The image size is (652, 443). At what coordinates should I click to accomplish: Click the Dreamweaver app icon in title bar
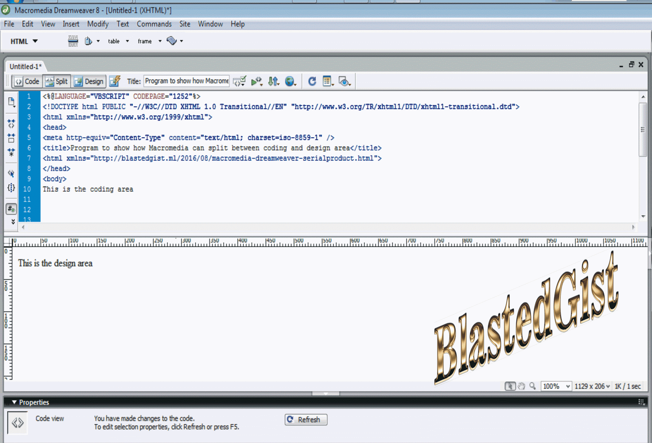pyautogui.click(x=6, y=9)
